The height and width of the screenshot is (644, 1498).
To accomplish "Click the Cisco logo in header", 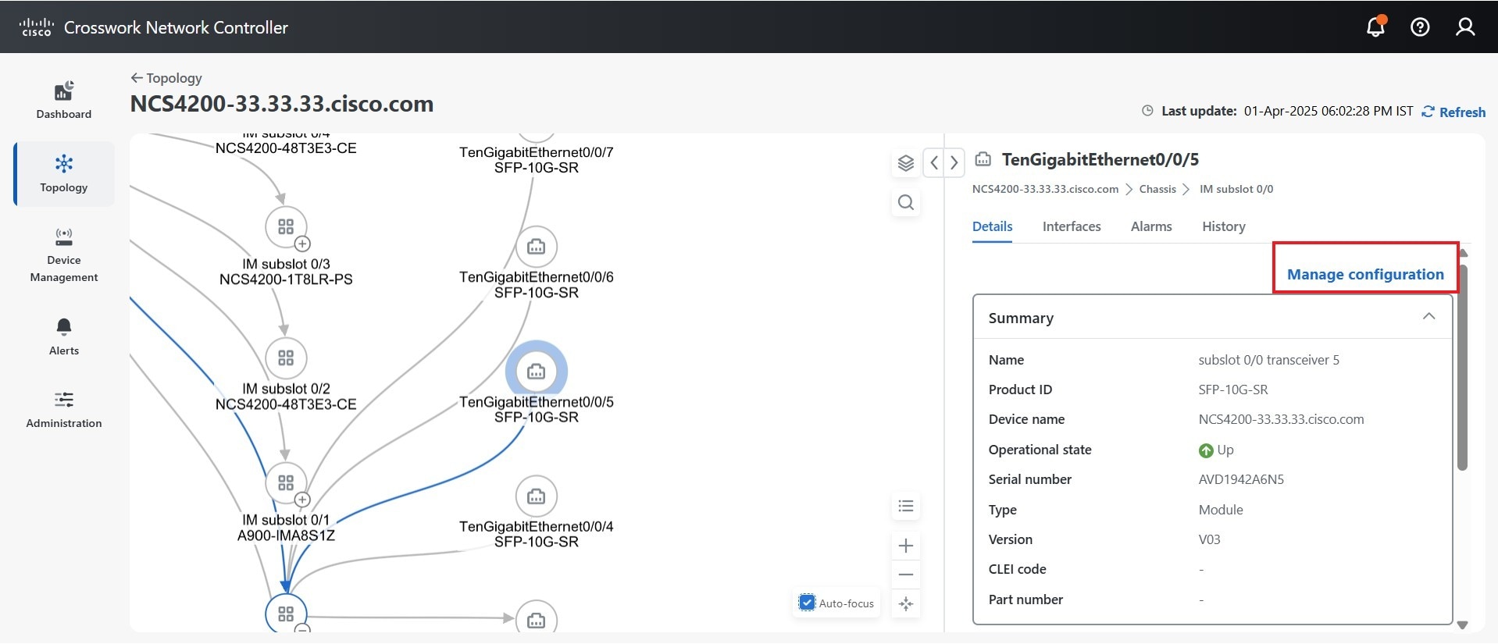I will [36, 27].
